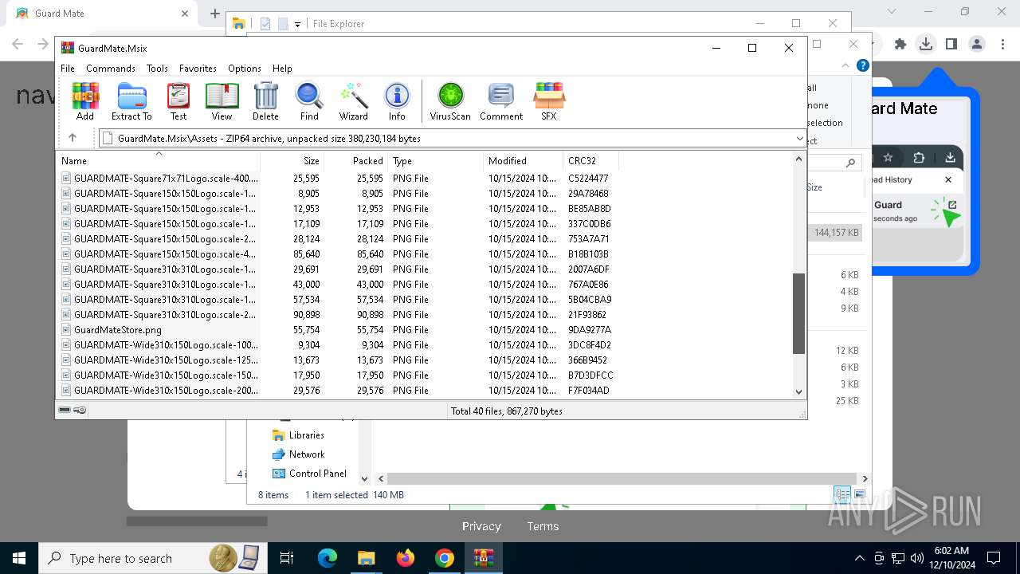Click the Extract To toolbar icon
This screenshot has width=1020, height=574.
tap(131, 101)
